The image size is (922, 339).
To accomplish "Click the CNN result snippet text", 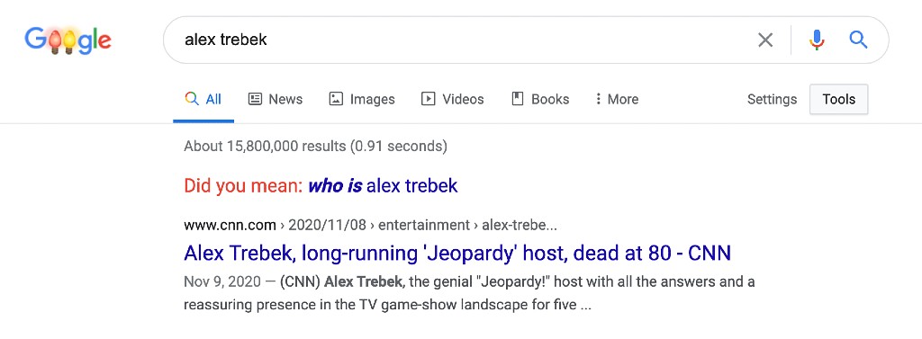I will pyautogui.click(x=469, y=294).
